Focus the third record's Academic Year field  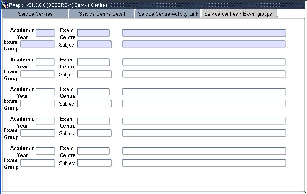(x=45, y=92)
